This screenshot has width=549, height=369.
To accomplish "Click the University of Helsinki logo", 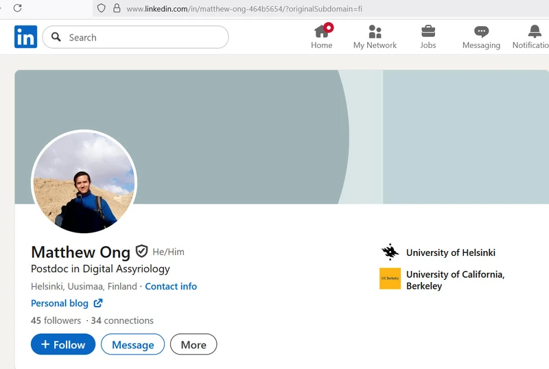I will point(390,252).
